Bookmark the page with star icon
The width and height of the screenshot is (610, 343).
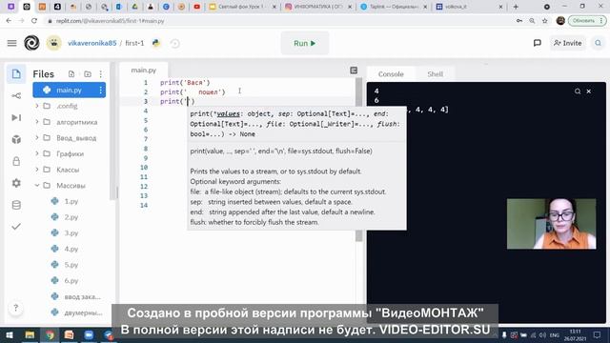544,21
